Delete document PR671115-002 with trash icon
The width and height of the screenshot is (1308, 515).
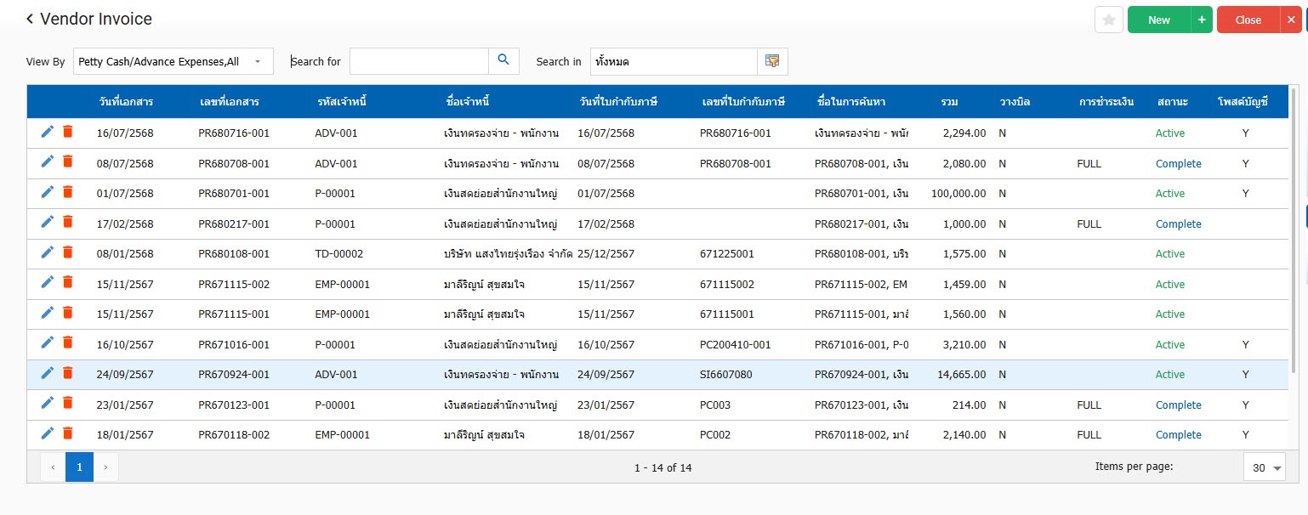pos(68,283)
